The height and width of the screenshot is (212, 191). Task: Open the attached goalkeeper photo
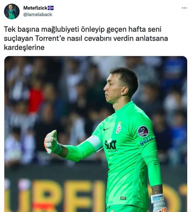click(95, 134)
